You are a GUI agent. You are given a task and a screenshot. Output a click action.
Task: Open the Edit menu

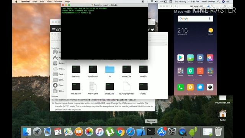[x=42, y=2]
